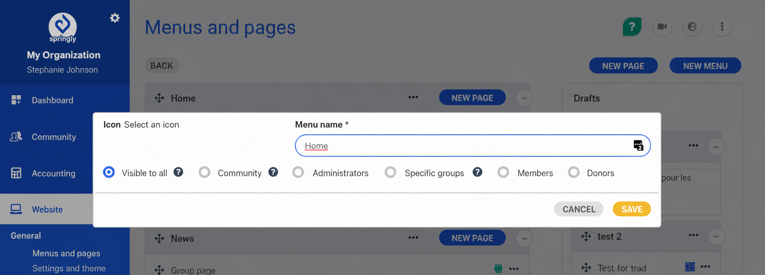Viewport: 765px width, 275px height.
Task: Click NEW PAGE in Home menu row
Action: [x=472, y=98]
